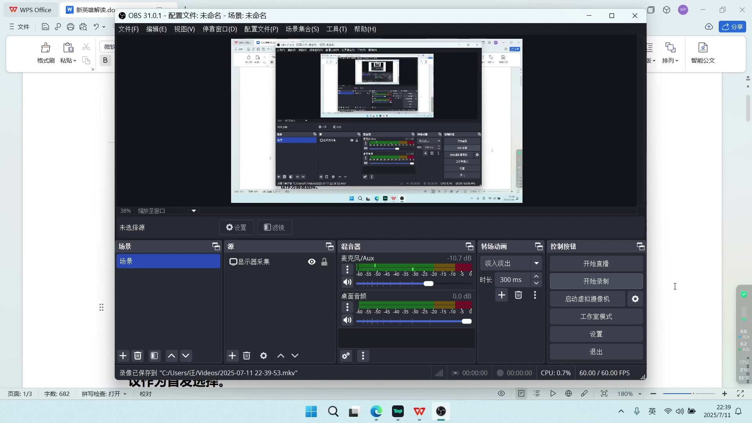The image size is (752, 423).
Task: Open scene filters icon in Scenes panel
Action: point(154,356)
